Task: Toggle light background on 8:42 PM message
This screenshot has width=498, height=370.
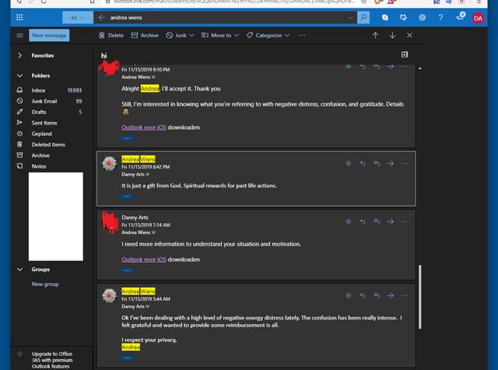Action: tap(349, 163)
